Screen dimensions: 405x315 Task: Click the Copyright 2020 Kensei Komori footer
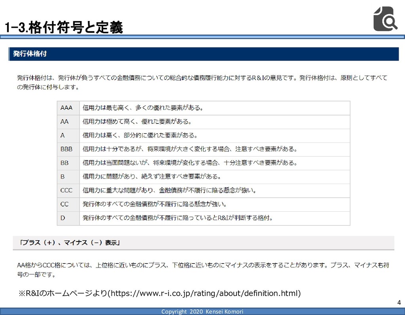(202, 312)
